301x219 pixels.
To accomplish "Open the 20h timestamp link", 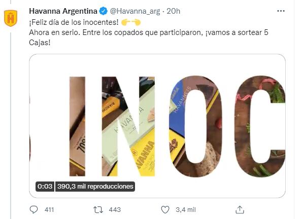I will click(x=173, y=11).
